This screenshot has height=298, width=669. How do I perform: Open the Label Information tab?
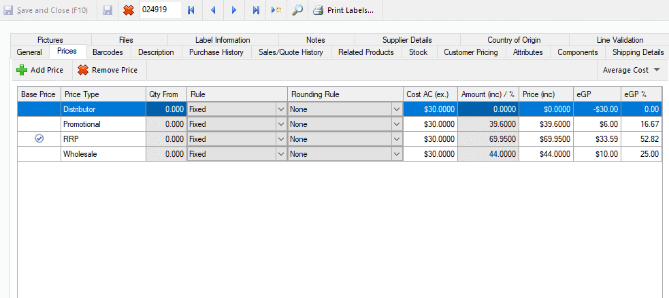click(223, 40)
